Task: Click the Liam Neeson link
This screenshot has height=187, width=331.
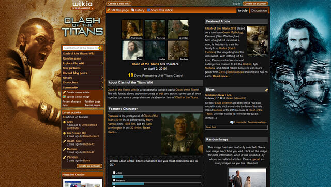Action: tap(235, 72)
